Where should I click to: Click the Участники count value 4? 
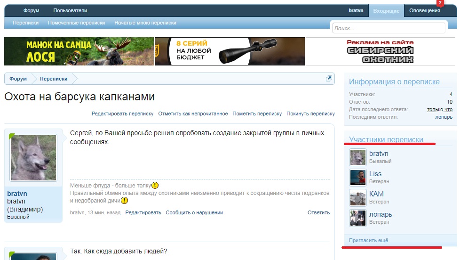coord(451,95)
